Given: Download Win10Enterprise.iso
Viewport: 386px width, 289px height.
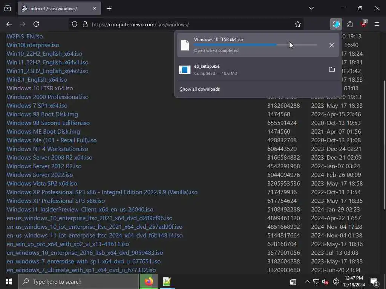Looking at the screenshot, I should coord(33,45).
